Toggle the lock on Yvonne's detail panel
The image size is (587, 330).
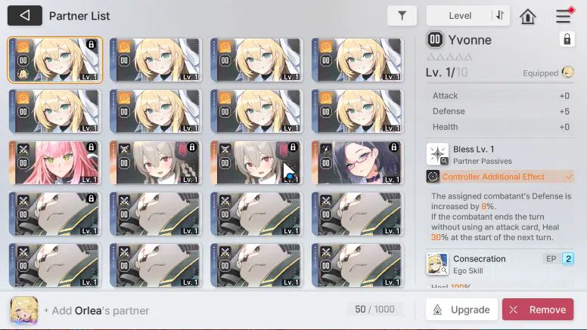click(x=567, y=39)
